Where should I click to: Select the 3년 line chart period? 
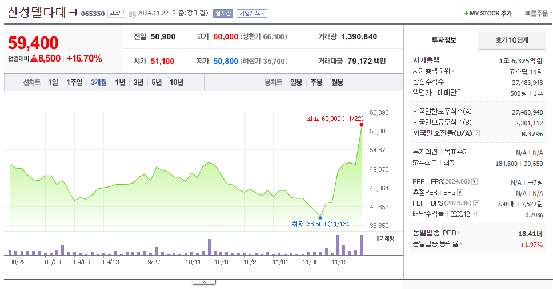138,83
